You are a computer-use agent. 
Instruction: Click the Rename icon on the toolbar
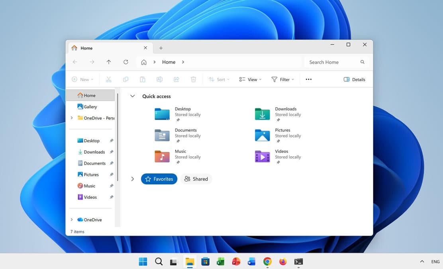[159, 79]
